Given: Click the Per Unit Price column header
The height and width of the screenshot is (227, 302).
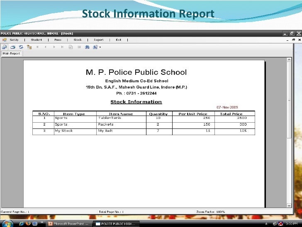Looking at the screenshot, I should pyautogui.click(x=193, y=114).
